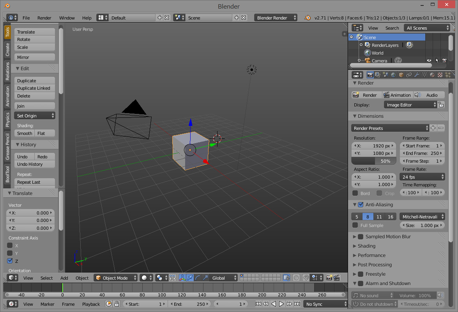
Task: Enable Sampled Motion Blur checkbox
Action: click(x=361, y=237)
